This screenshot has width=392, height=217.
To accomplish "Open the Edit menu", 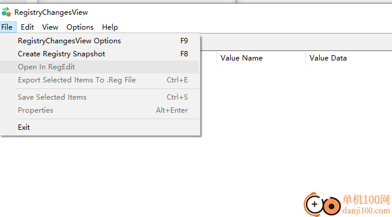I will (x=27, y=27).
